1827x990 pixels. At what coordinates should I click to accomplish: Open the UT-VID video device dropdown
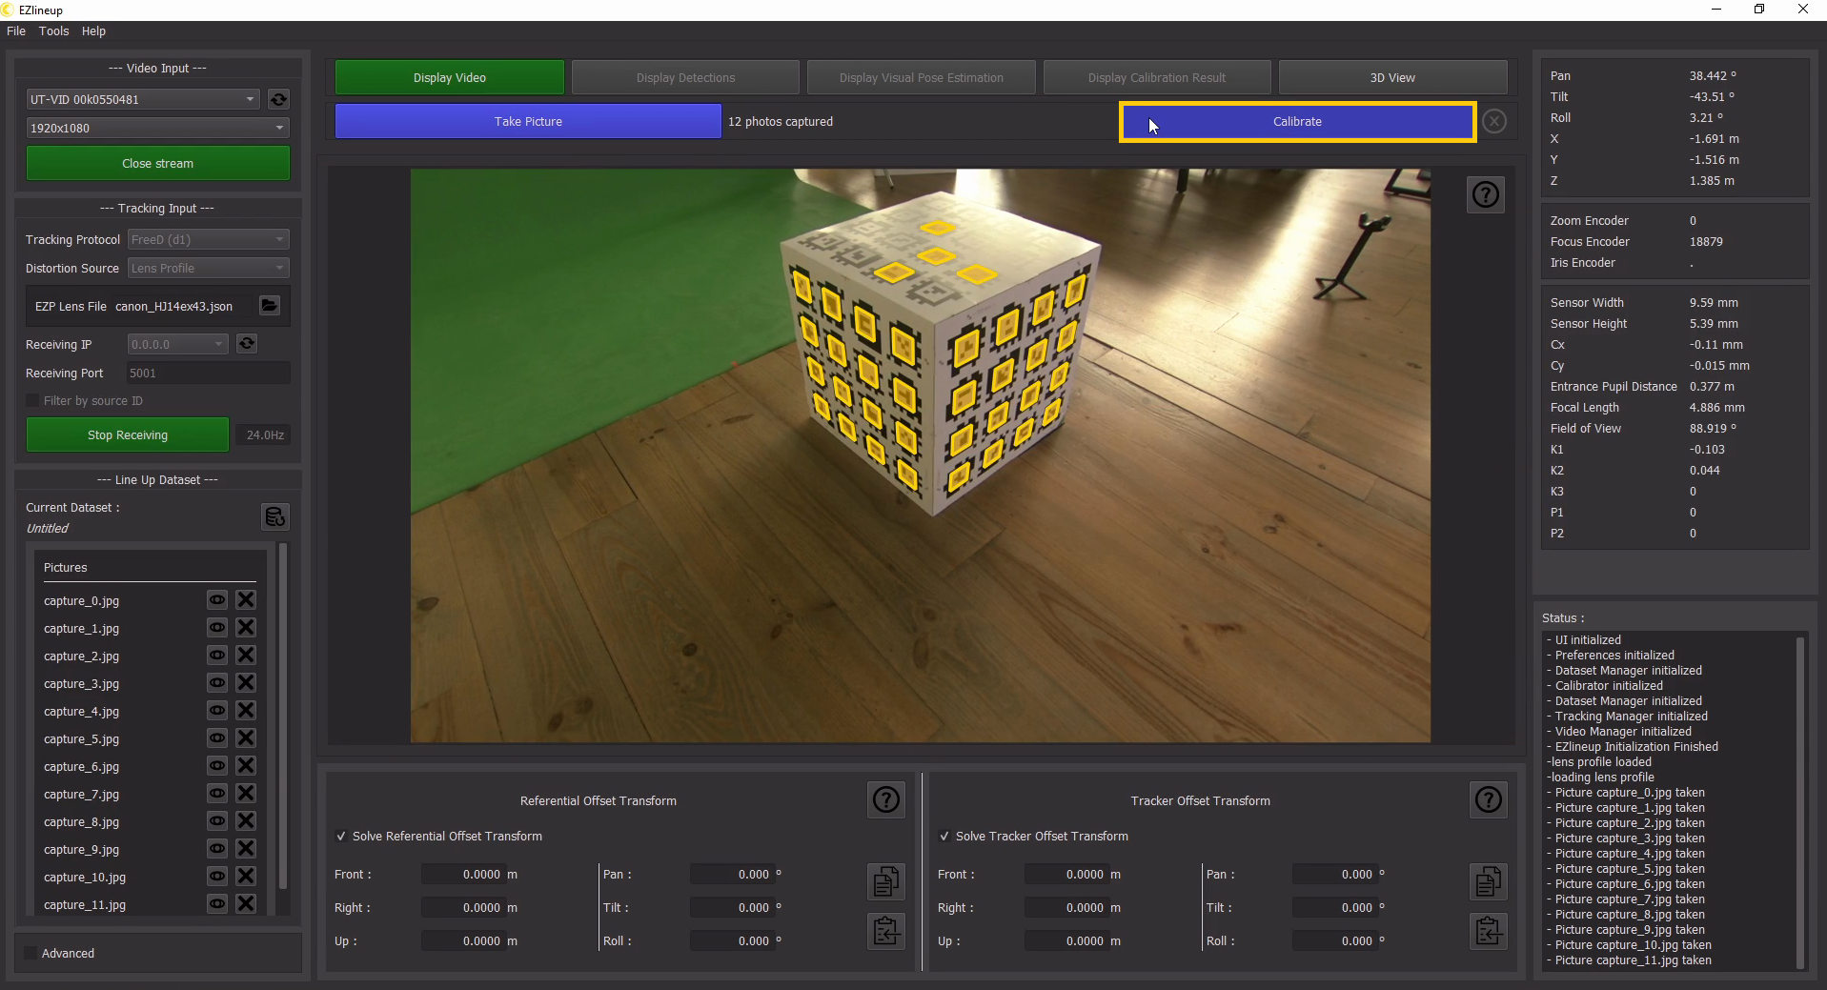pos(143,99)
